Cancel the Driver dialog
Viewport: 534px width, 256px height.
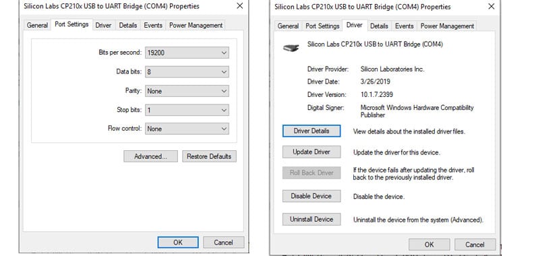coord(475,245)
